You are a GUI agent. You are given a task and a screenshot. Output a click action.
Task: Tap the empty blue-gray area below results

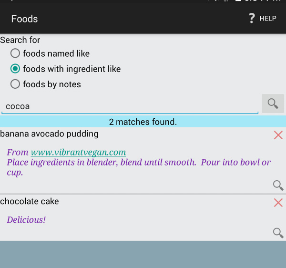click(143, 254)
